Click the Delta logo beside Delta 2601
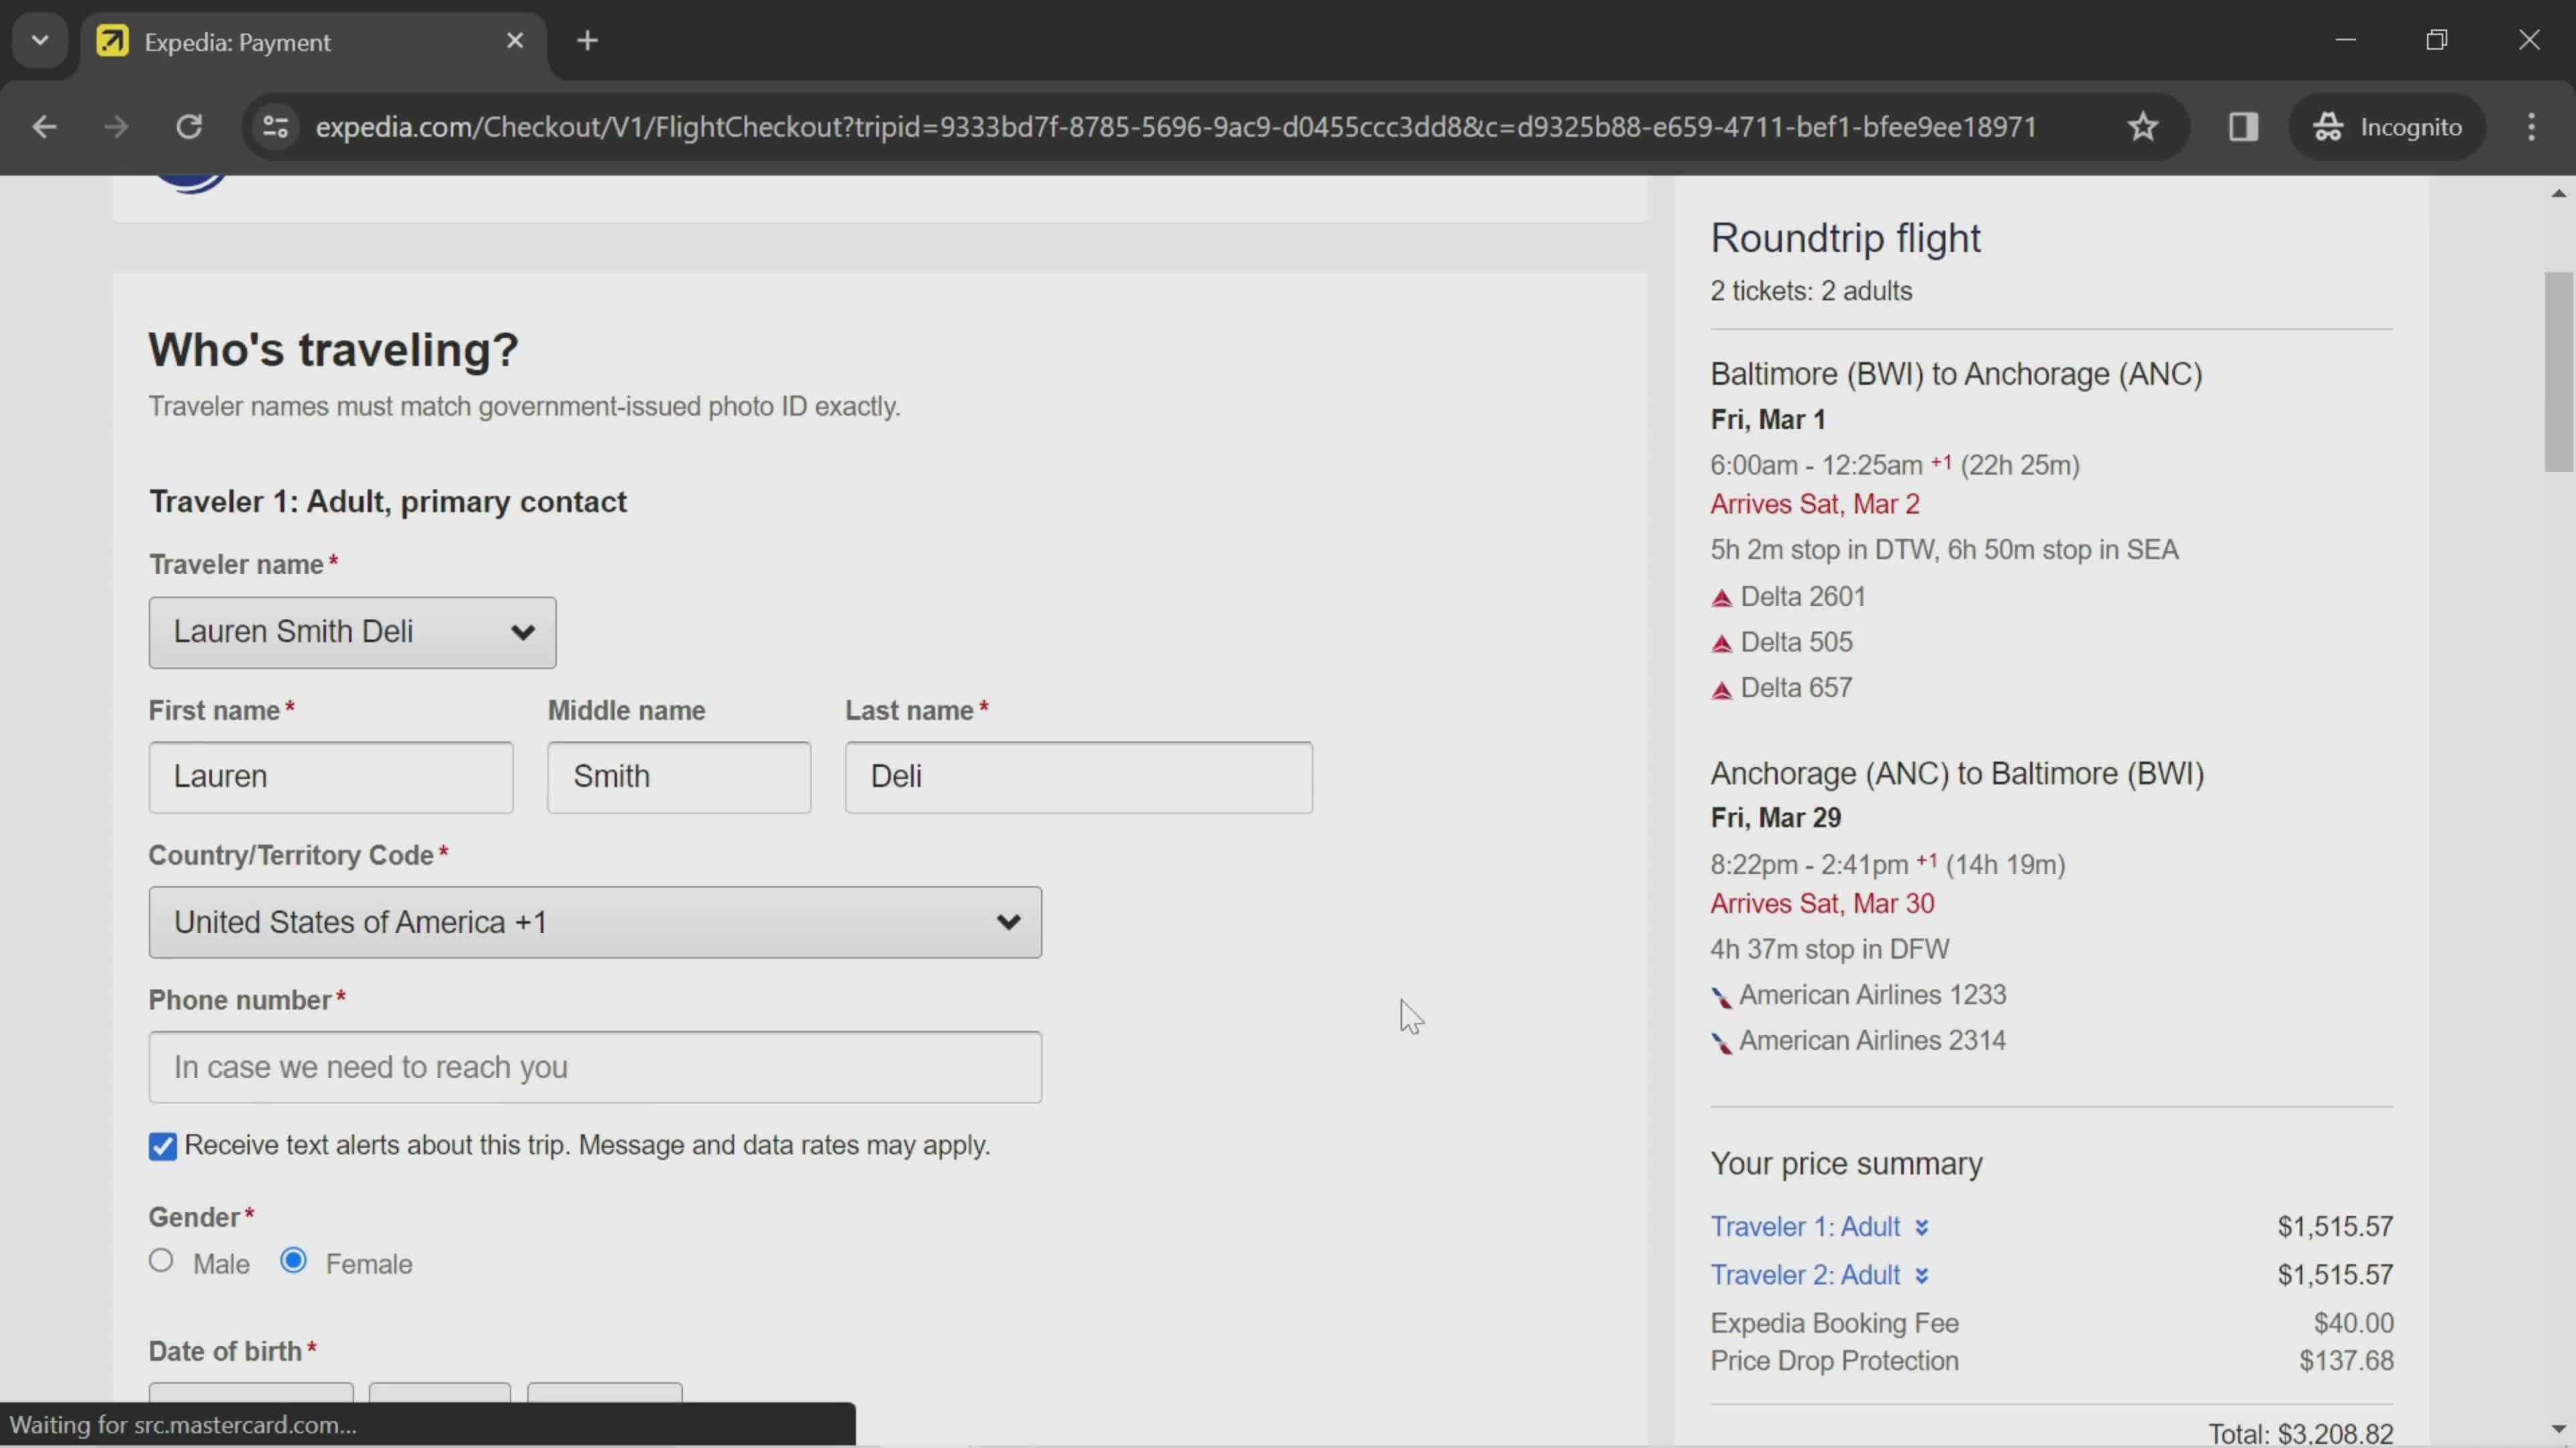The image size is (2576, 1448). 1721,599
